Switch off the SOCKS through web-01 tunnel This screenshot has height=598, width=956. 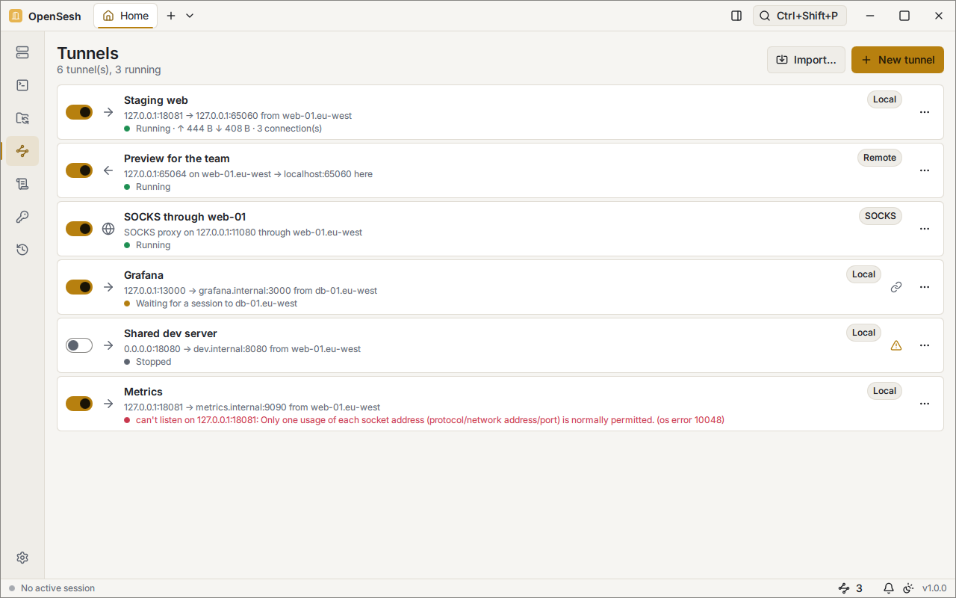pyautogui.click(x=79, y=229)
